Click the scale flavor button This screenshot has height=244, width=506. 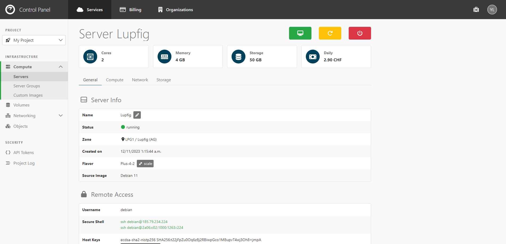click(145, 164)
